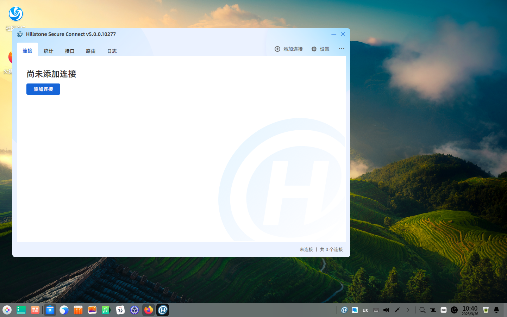The width and height of the screenshot is (507, 317).
Task: Open the multitasking view in the dock
Action: click(x=35, y=310)
